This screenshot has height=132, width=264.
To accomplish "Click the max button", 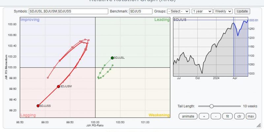I will pyautogui.click(x=251, y=116).
